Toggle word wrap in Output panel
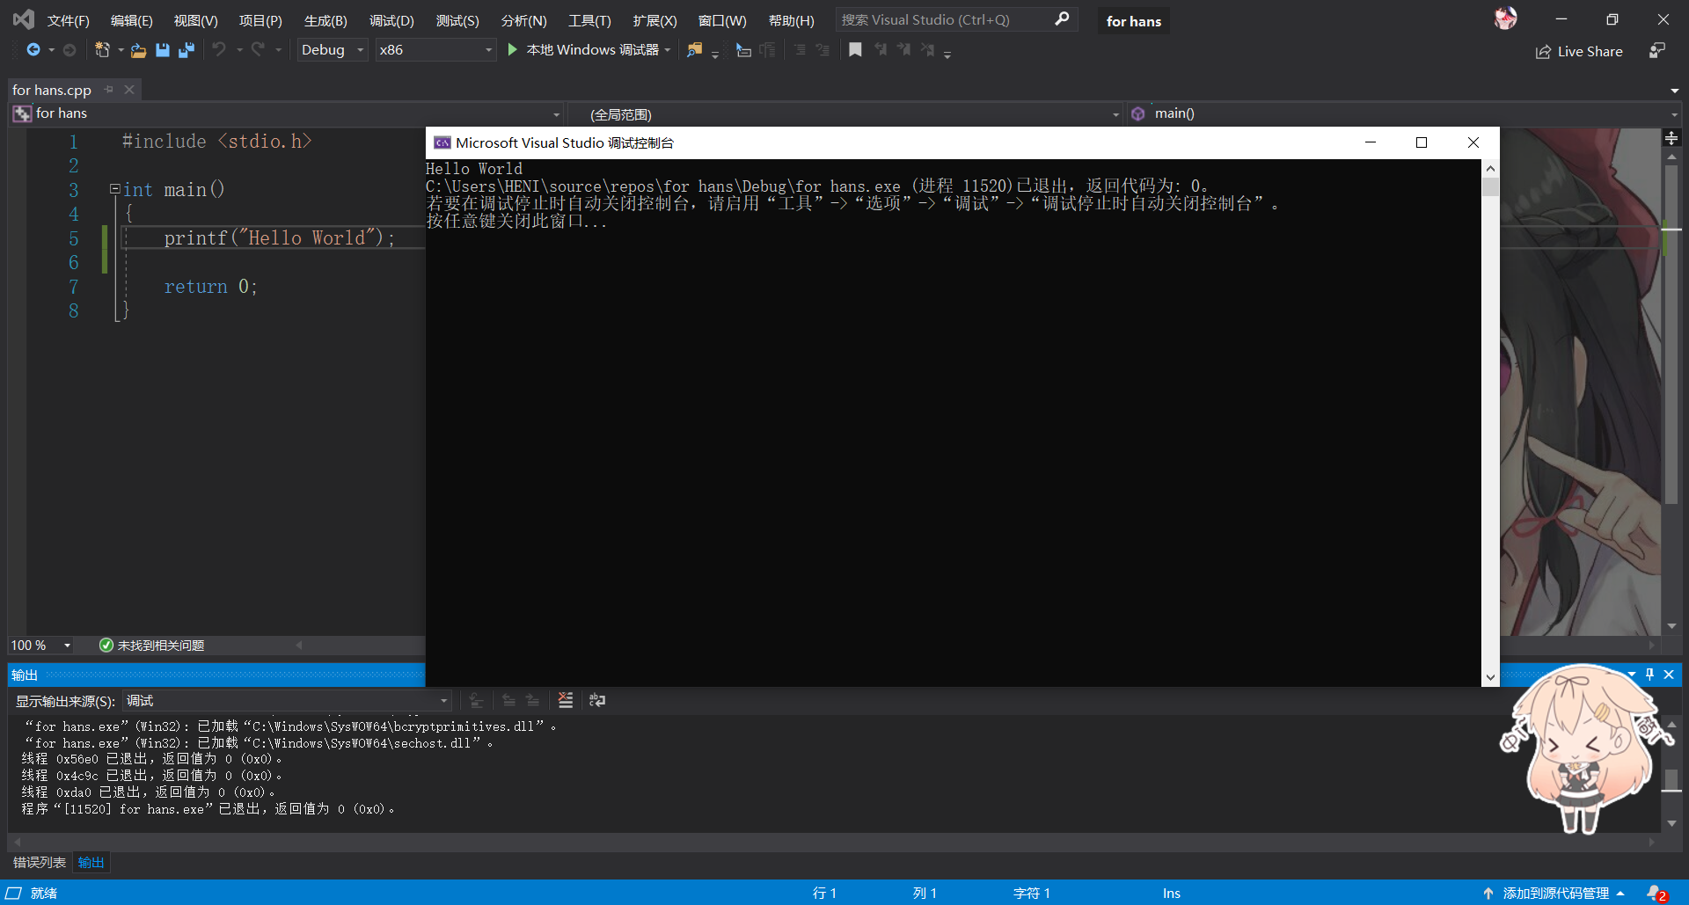 click(597, 700)
